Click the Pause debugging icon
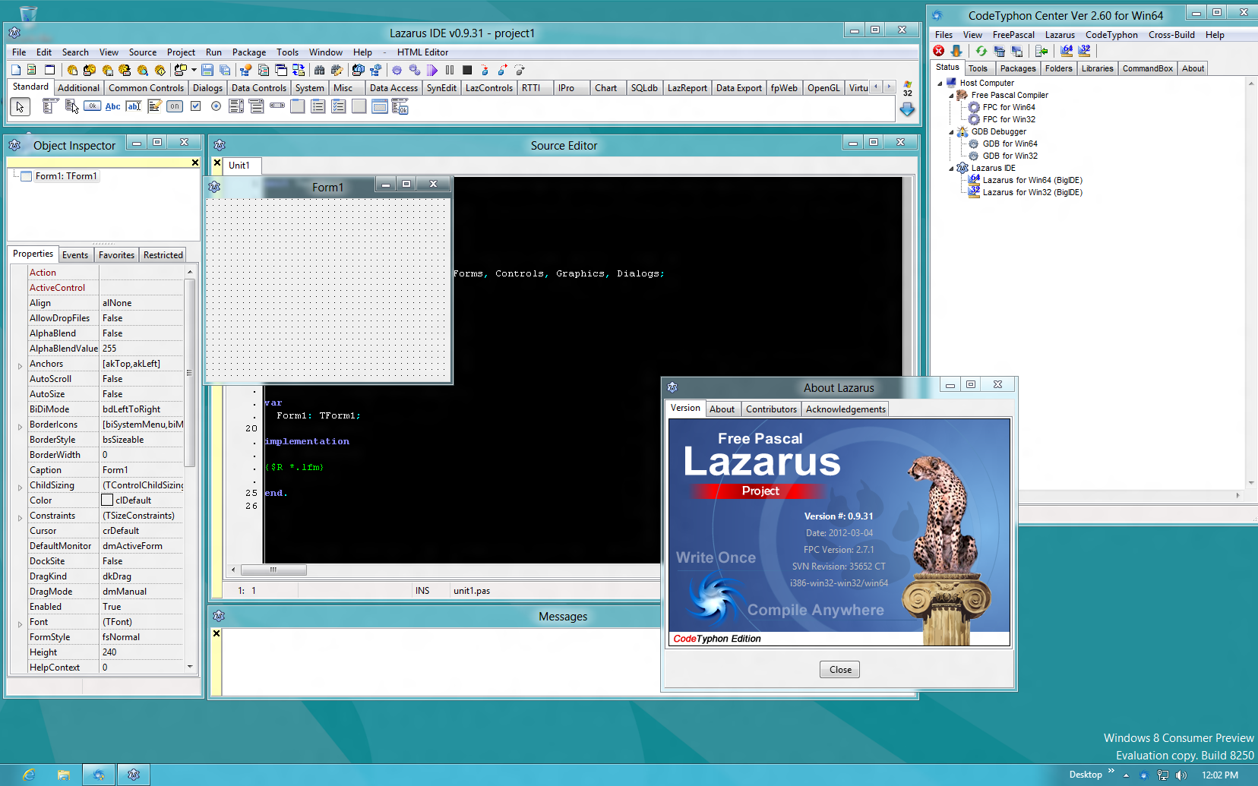Image resolution: width=1258 pixels, height=786 pixels. tap(450, 70)
